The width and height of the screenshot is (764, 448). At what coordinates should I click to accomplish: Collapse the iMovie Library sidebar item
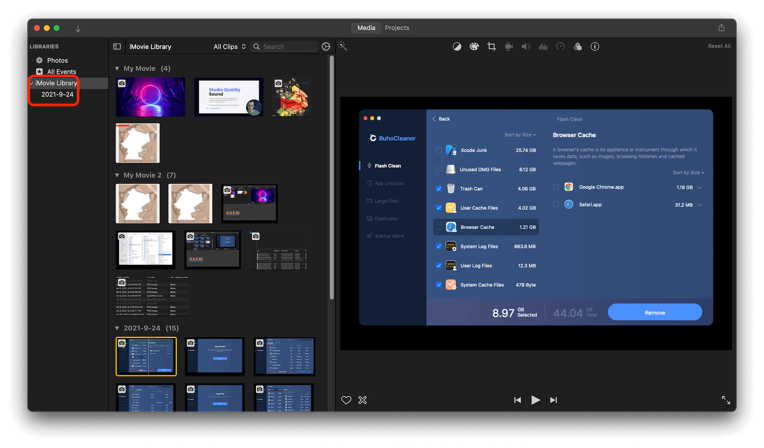(32, 83)
